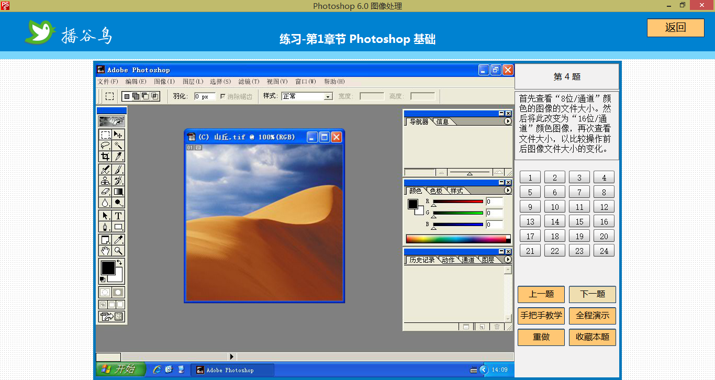The image size is (715, 380).
Task: Switch to the 信息 tab
Action: pyautogui.click(x=443, y=122)
